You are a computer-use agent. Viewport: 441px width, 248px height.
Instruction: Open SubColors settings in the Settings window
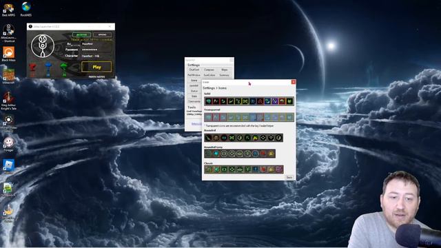[x=209, y=75]
